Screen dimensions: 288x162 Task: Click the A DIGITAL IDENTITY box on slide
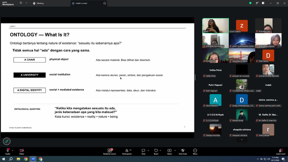pyautogui.click(x=30, y=90)
